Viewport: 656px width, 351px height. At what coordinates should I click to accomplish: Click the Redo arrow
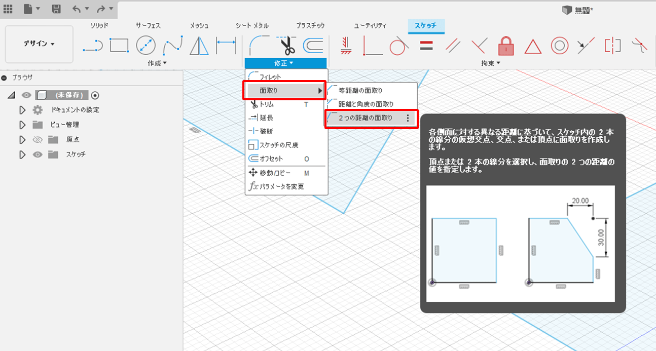pos(101,9)
